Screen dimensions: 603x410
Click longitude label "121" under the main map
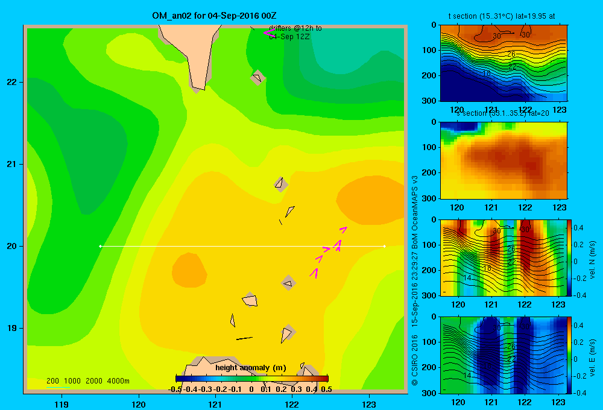pos(215,404)
